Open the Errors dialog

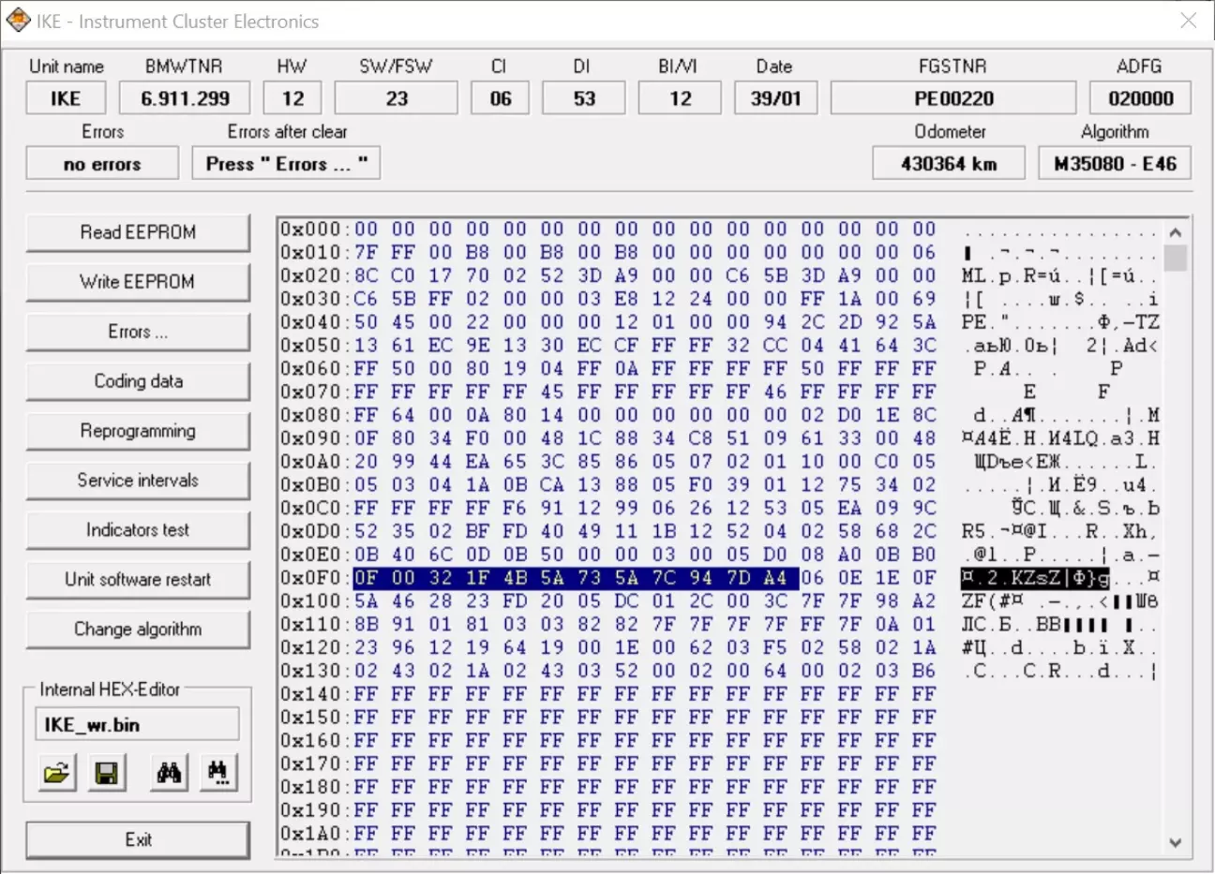tap(138, 332)
